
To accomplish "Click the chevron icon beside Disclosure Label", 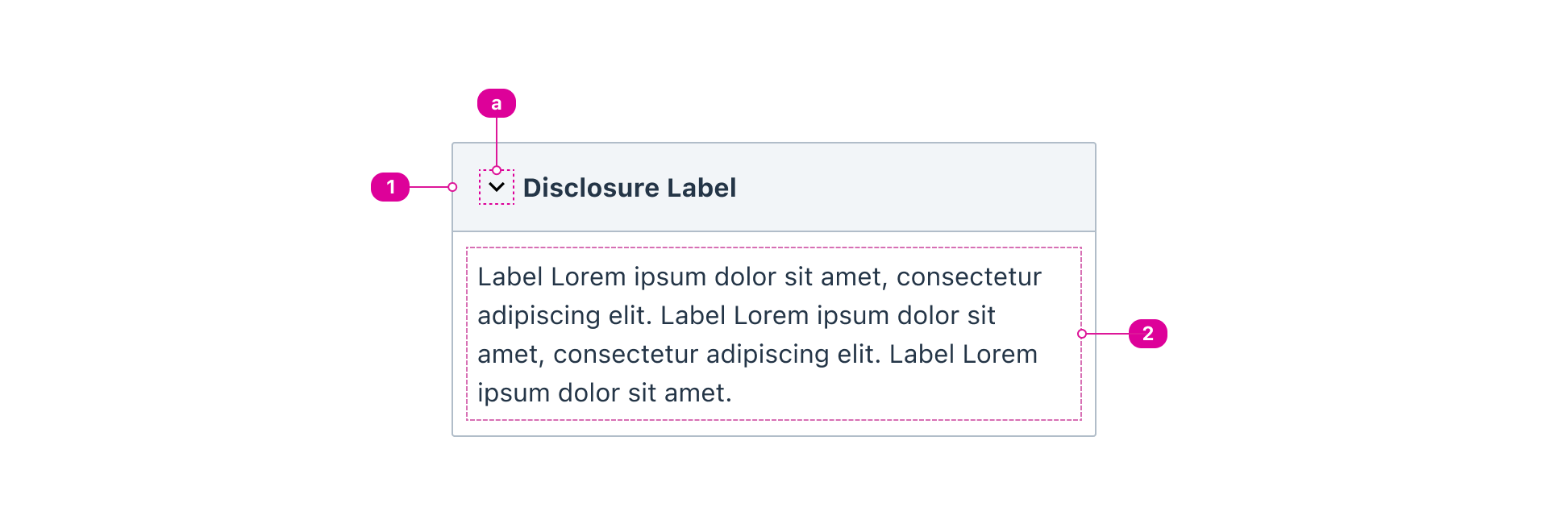I will pyautogui.click(x=497, y=187).
